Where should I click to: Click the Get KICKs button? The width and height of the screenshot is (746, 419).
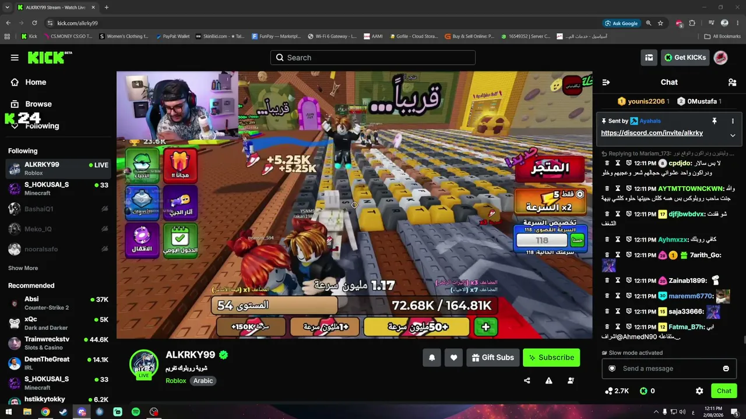685,58
